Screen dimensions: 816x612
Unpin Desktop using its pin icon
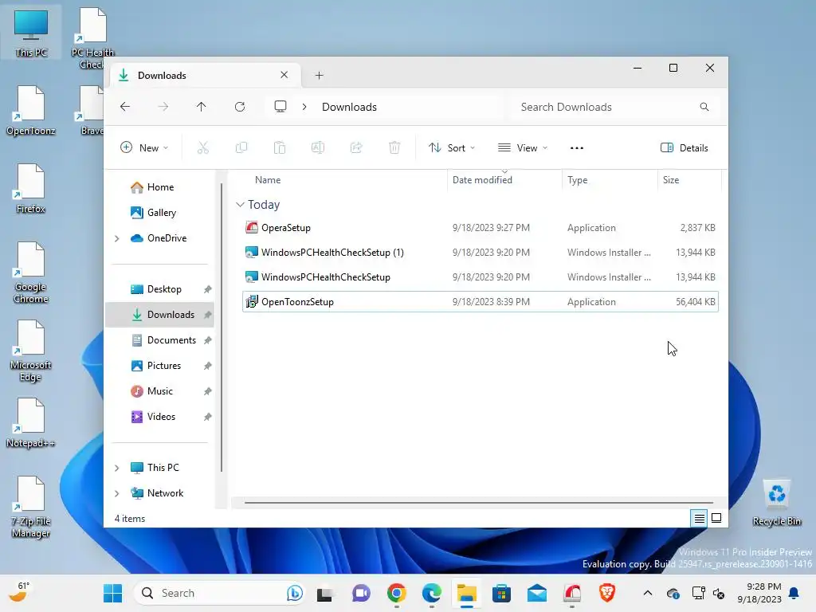pyautogui.click(x=208, y=289)
